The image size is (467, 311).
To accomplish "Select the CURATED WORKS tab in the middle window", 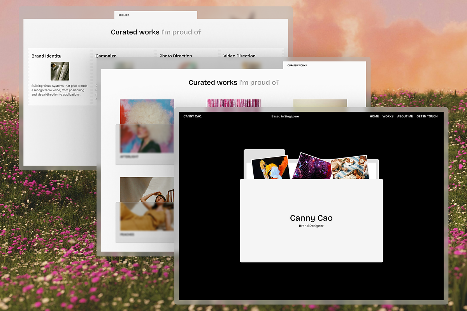I will click(297, 65).
